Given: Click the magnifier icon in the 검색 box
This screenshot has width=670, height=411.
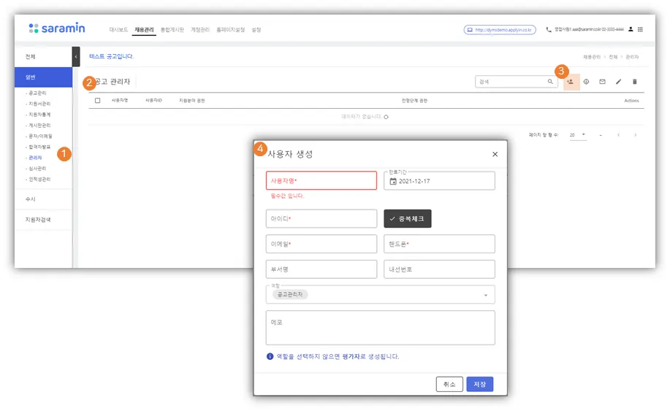Looking at the screenshot, I should tap(550, 82).
